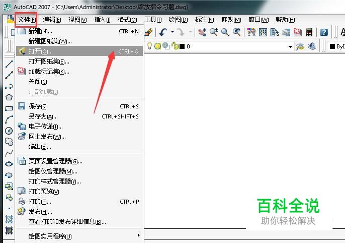Select 加载标记集(K)... menu entry
Screen dimensions: 345x243
tap(79, 72)
